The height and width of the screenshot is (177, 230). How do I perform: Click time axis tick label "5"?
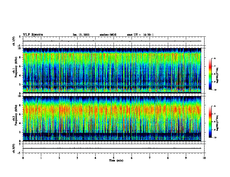pyautogui.click(x=114, y=158)
